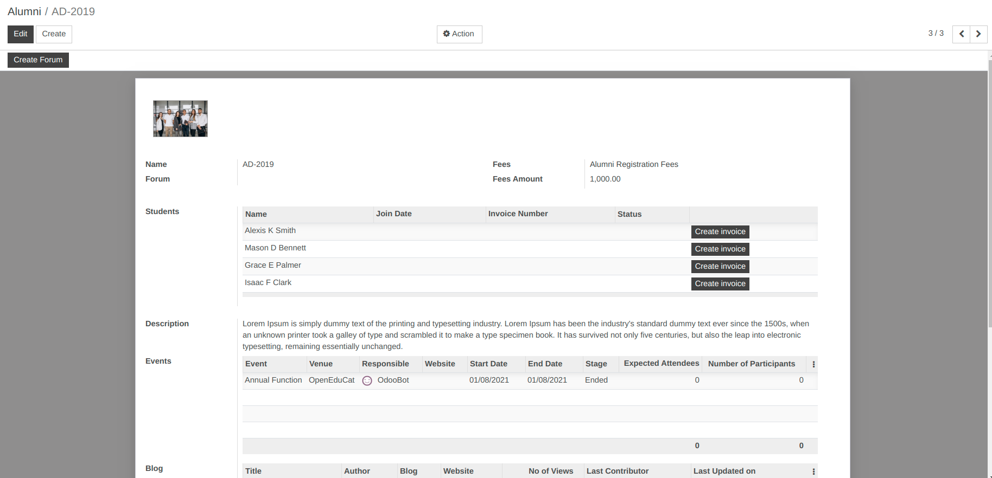The image size is (992, 478).
Task: Open Events table column options kebab icon
Action: pos(813,364)
